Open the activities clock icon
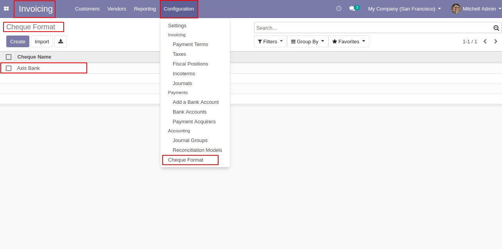The image size is (502, 249). pos(339,9)
